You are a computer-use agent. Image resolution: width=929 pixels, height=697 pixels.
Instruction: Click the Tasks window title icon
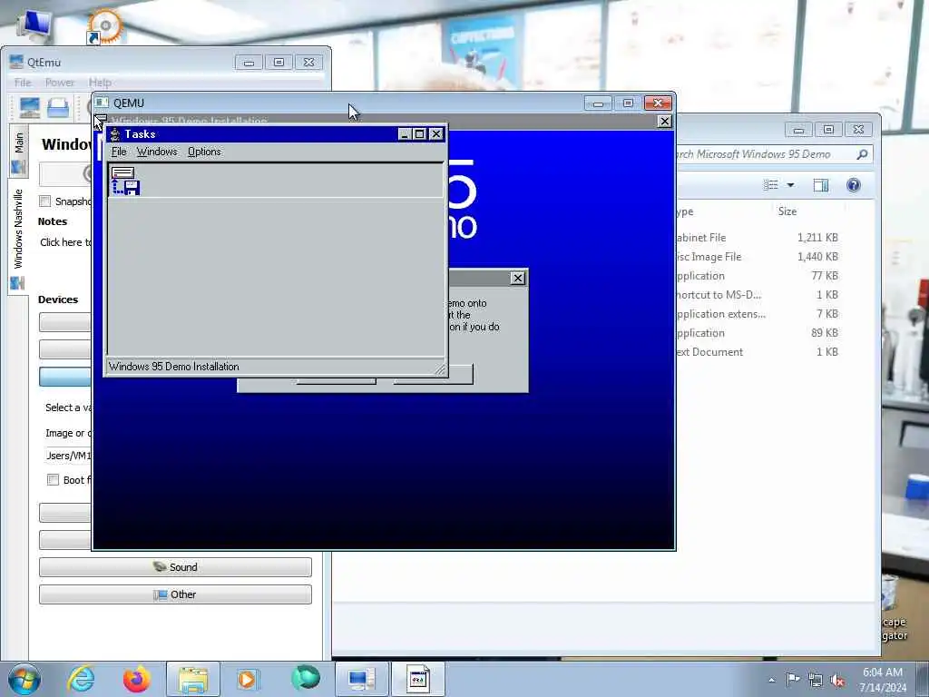coord(115,134)
